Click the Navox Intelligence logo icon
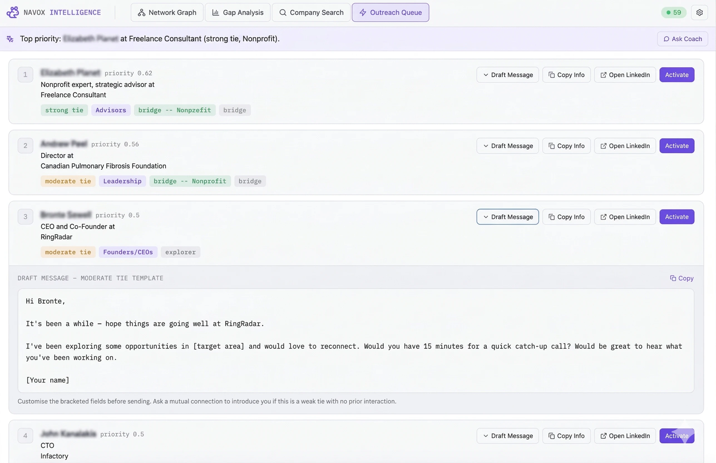 tap(13, 12)
